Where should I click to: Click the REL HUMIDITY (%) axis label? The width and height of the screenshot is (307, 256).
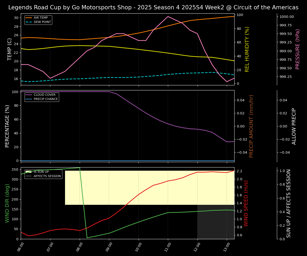[x=247, y=49]
